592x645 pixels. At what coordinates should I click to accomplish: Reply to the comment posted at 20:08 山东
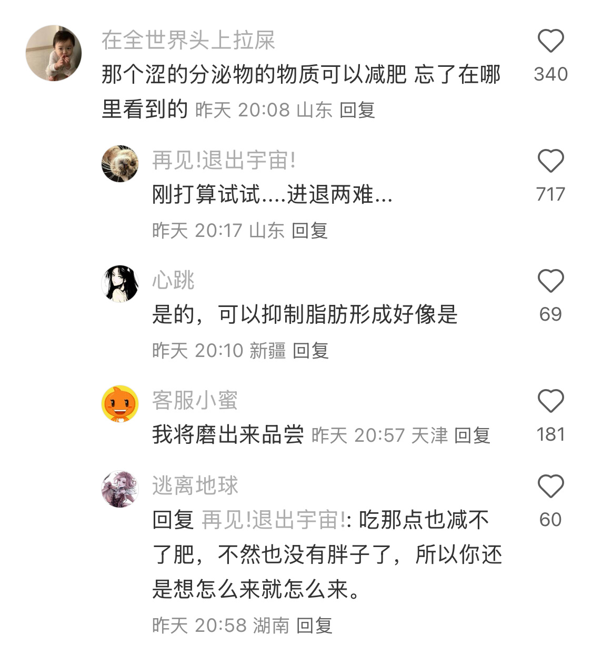tap(357, 110)
